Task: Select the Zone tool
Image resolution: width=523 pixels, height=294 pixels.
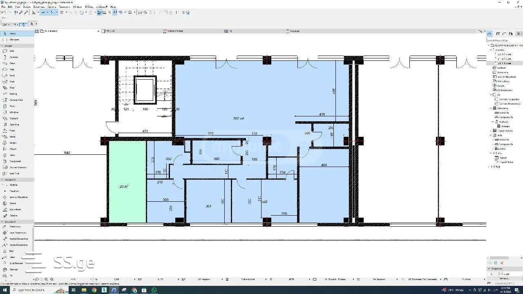Action: 12,131
